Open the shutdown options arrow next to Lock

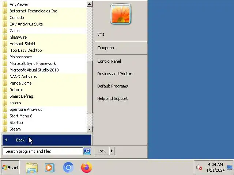pos(112,151)
